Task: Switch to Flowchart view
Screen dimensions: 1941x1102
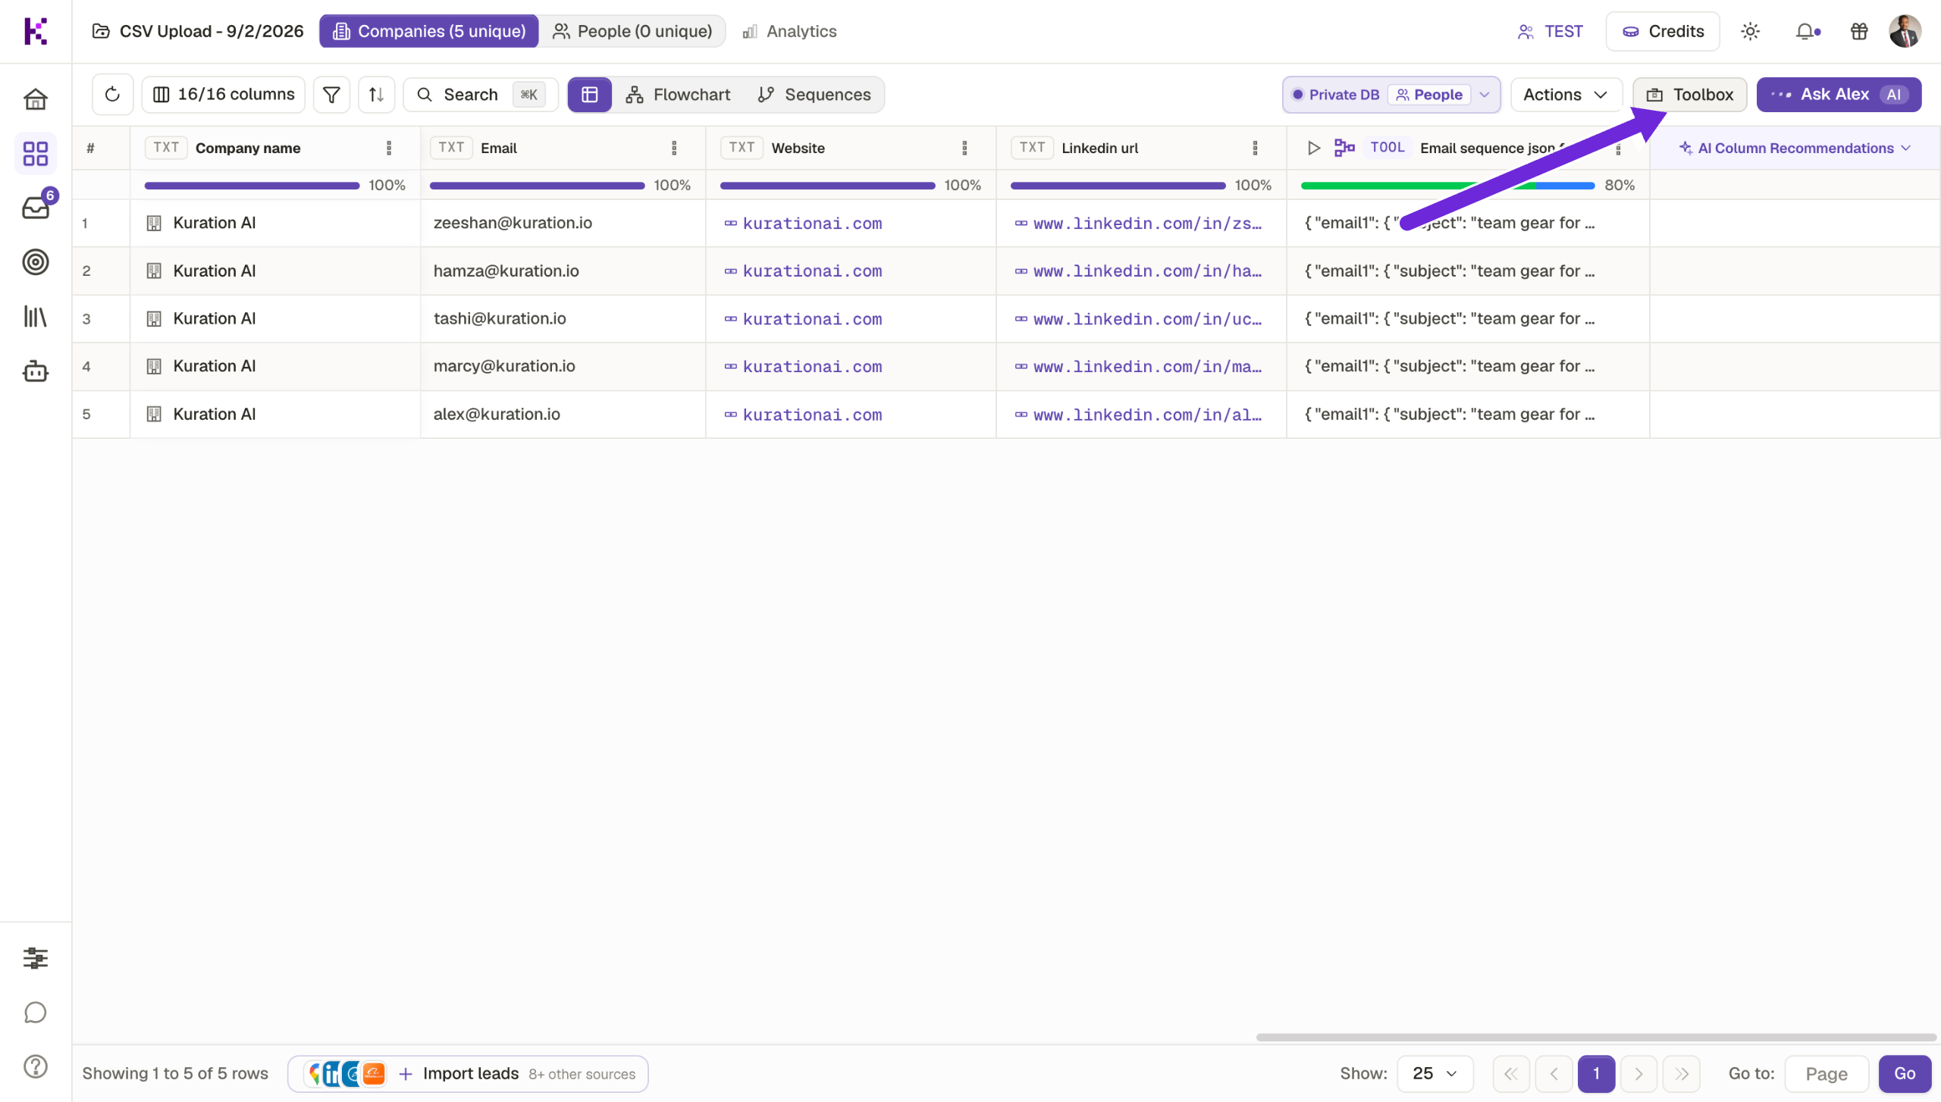Action: point(678,95)
